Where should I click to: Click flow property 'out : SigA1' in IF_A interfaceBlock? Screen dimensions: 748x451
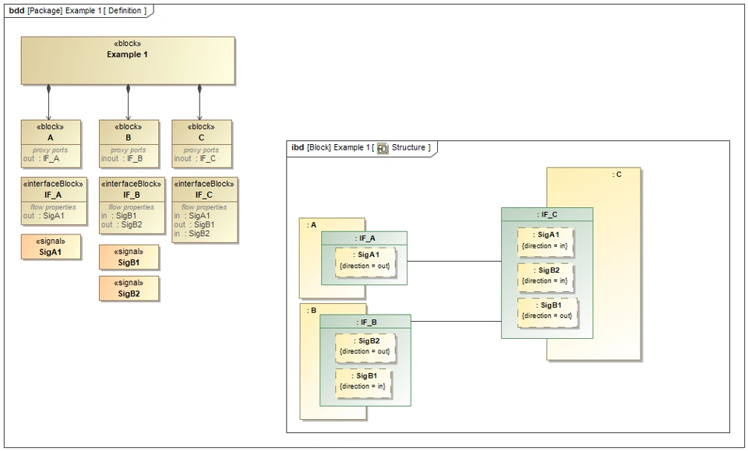click(x=44, y=216)
